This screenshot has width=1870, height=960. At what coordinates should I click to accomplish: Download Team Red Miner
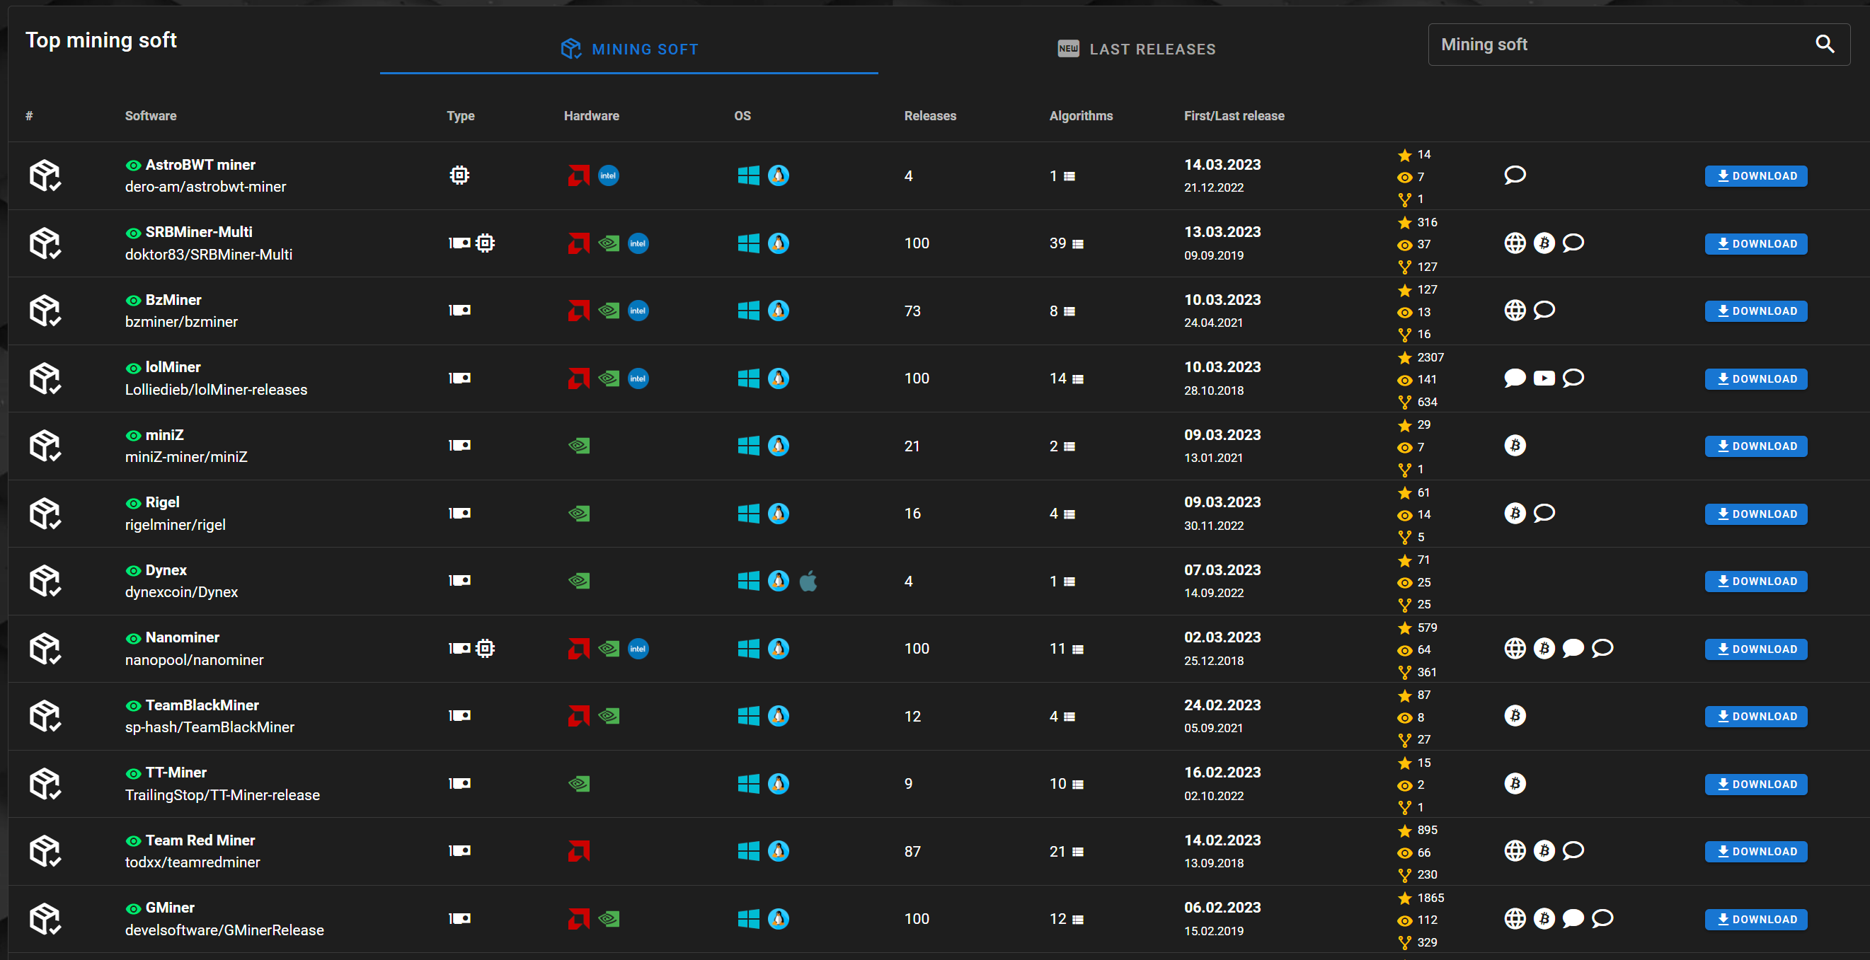pos(1755,851)
